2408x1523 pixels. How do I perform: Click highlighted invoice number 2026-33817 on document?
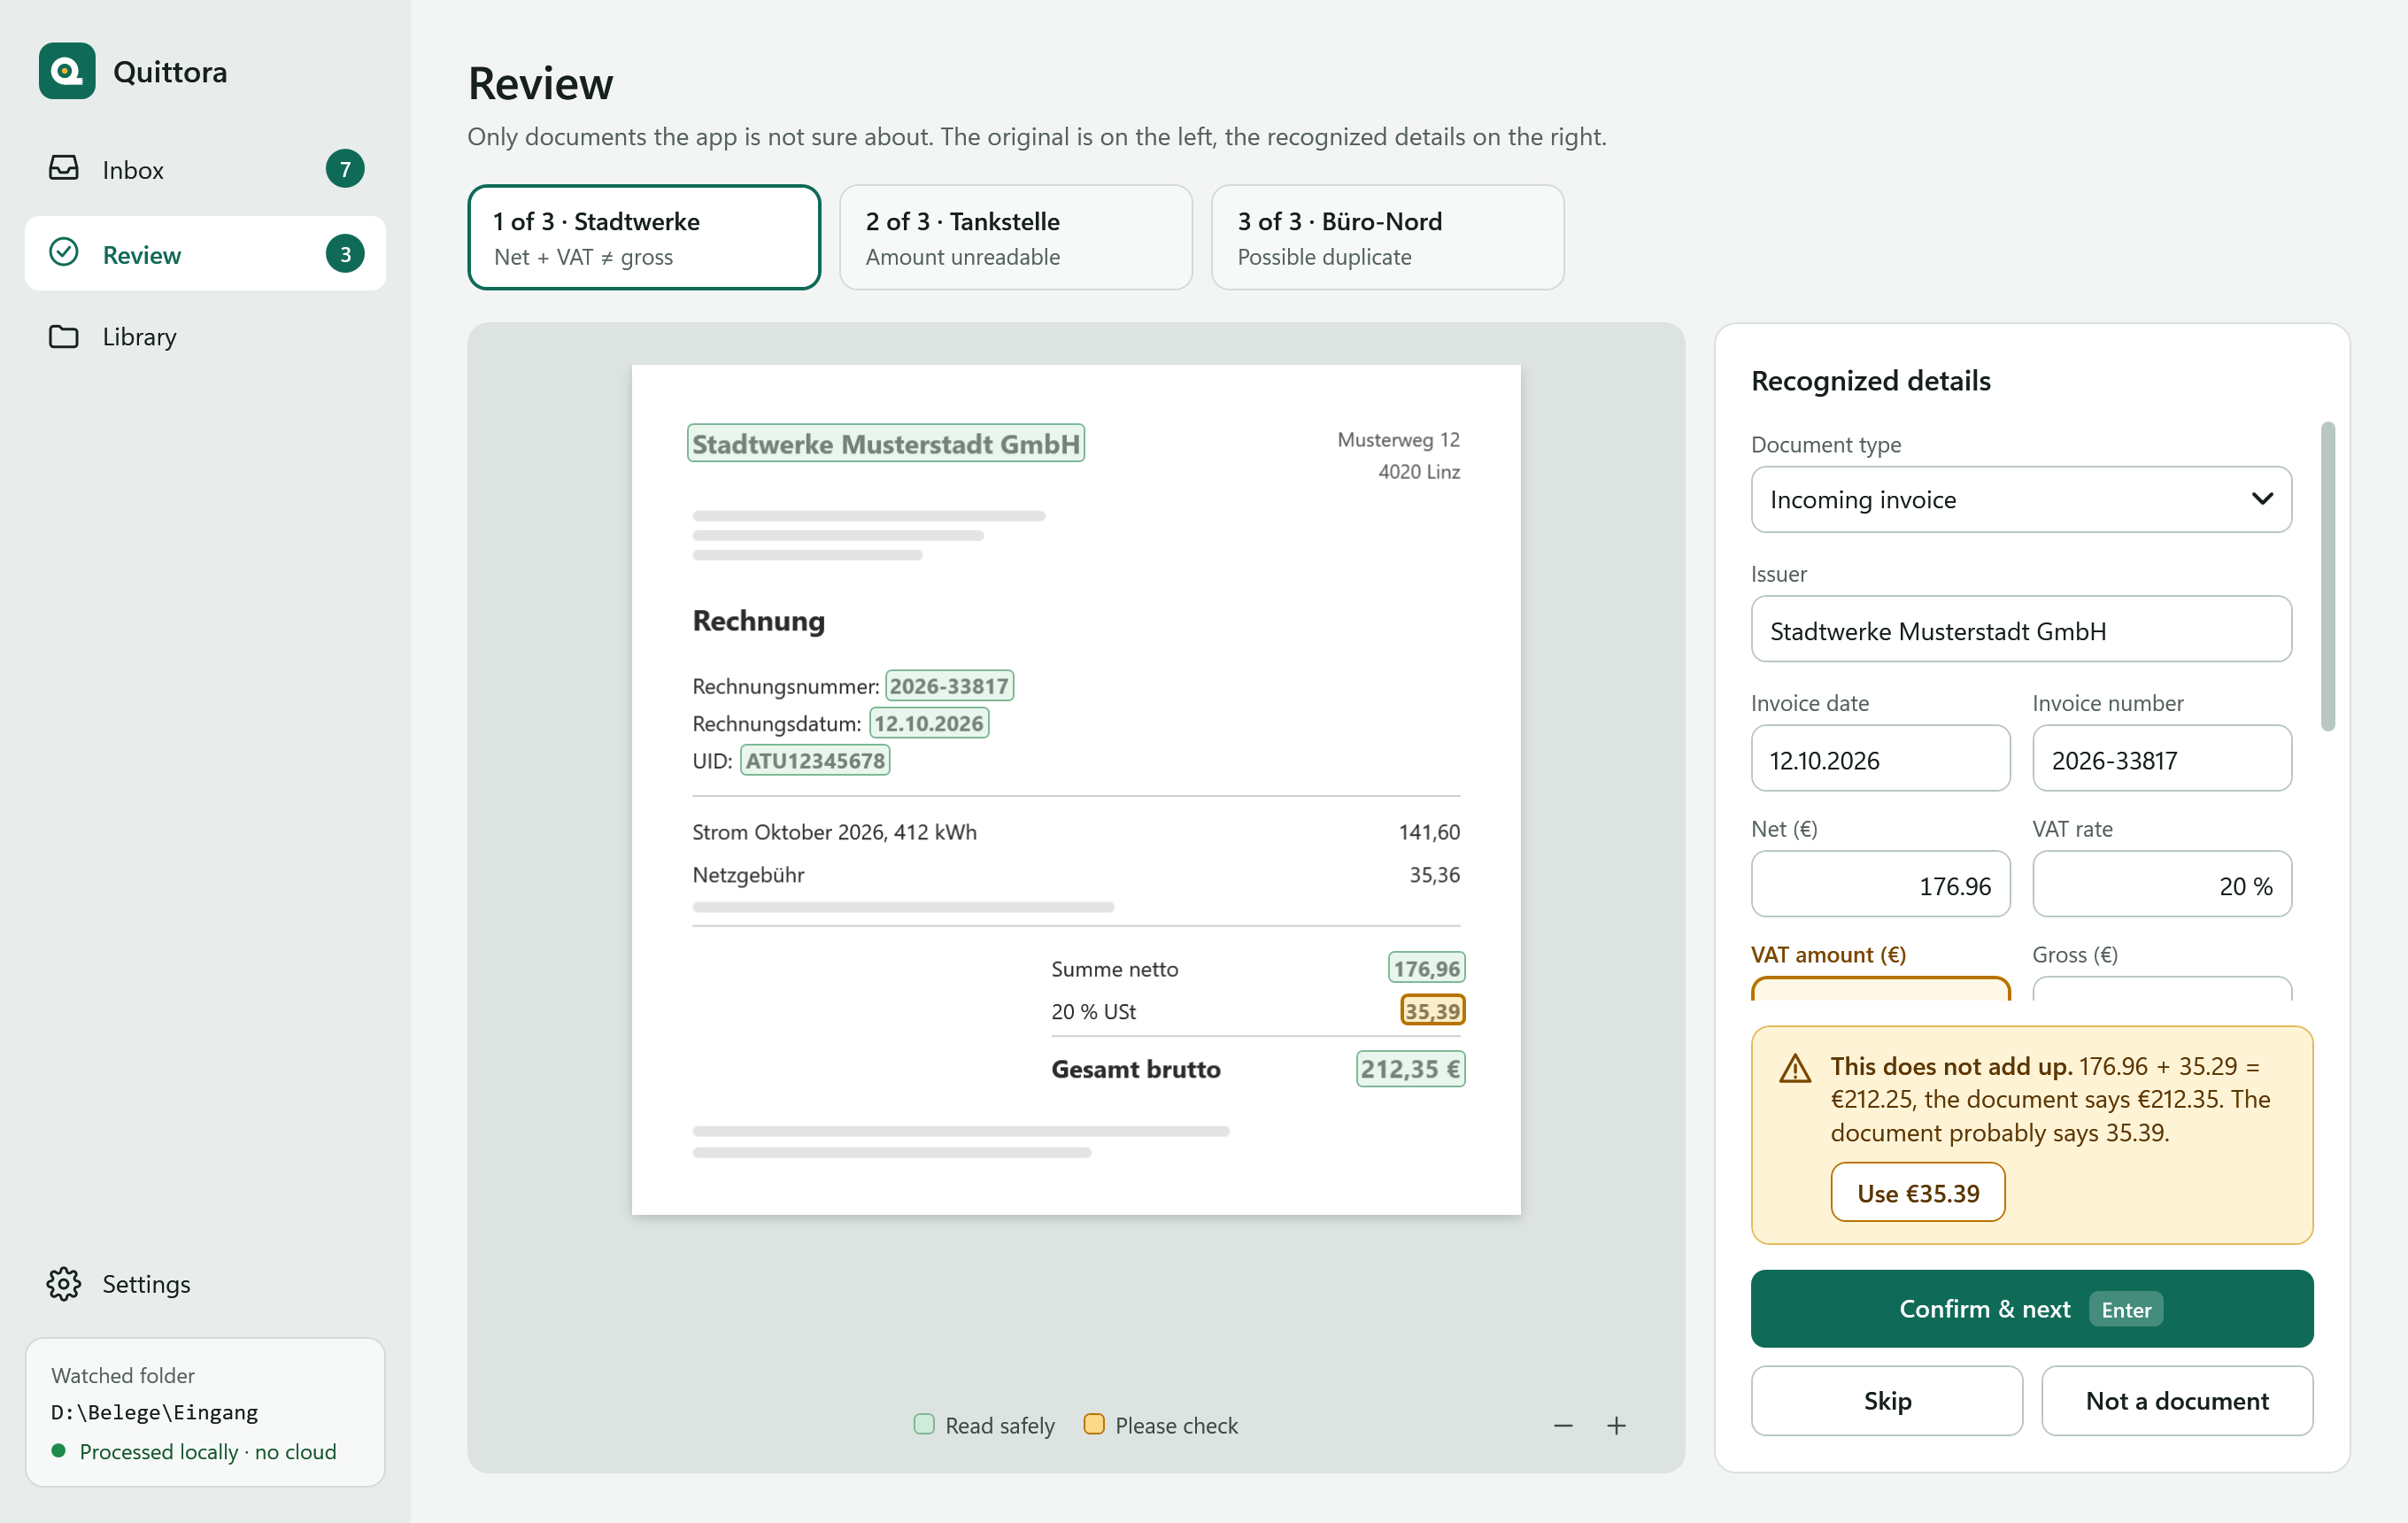[x=949, y=686]
